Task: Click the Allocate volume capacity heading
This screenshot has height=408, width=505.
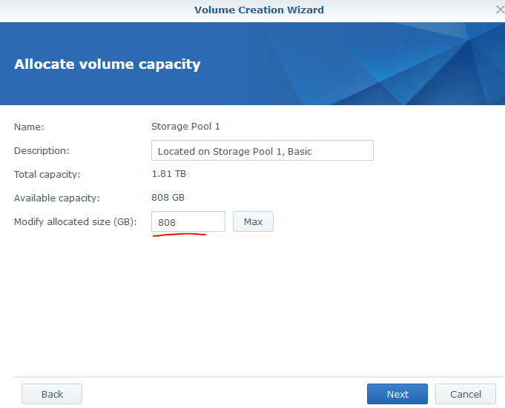Action: [x=108, y=64]
